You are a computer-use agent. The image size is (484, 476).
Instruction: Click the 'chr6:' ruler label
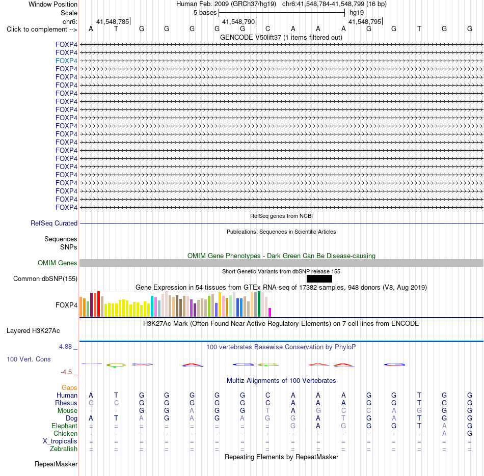pyautogui.click(x=70, y=21)
